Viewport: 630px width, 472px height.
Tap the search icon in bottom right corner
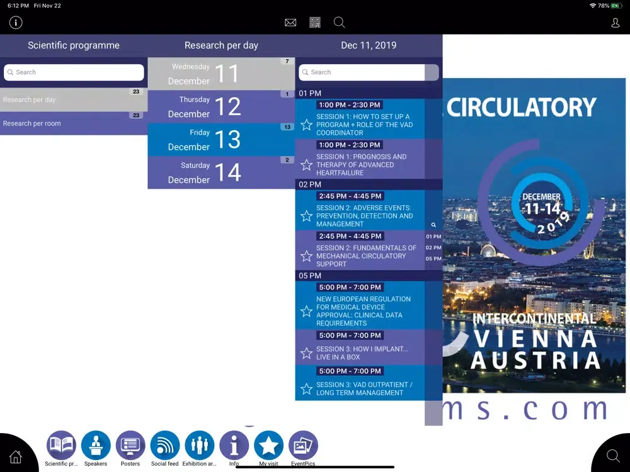613,456
